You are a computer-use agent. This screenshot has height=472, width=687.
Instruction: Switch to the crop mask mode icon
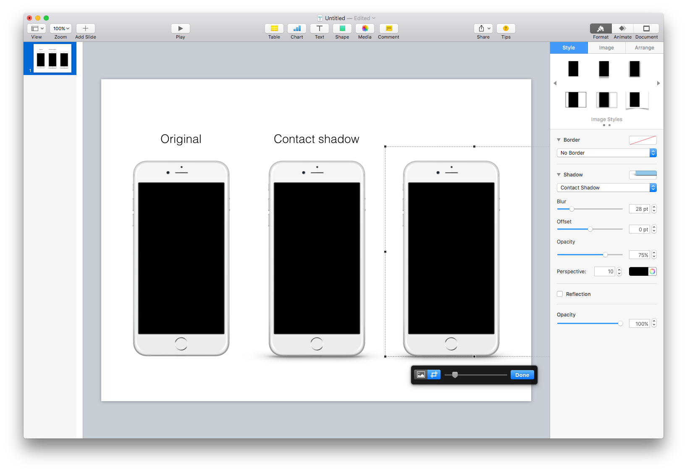tap(434, 374)
